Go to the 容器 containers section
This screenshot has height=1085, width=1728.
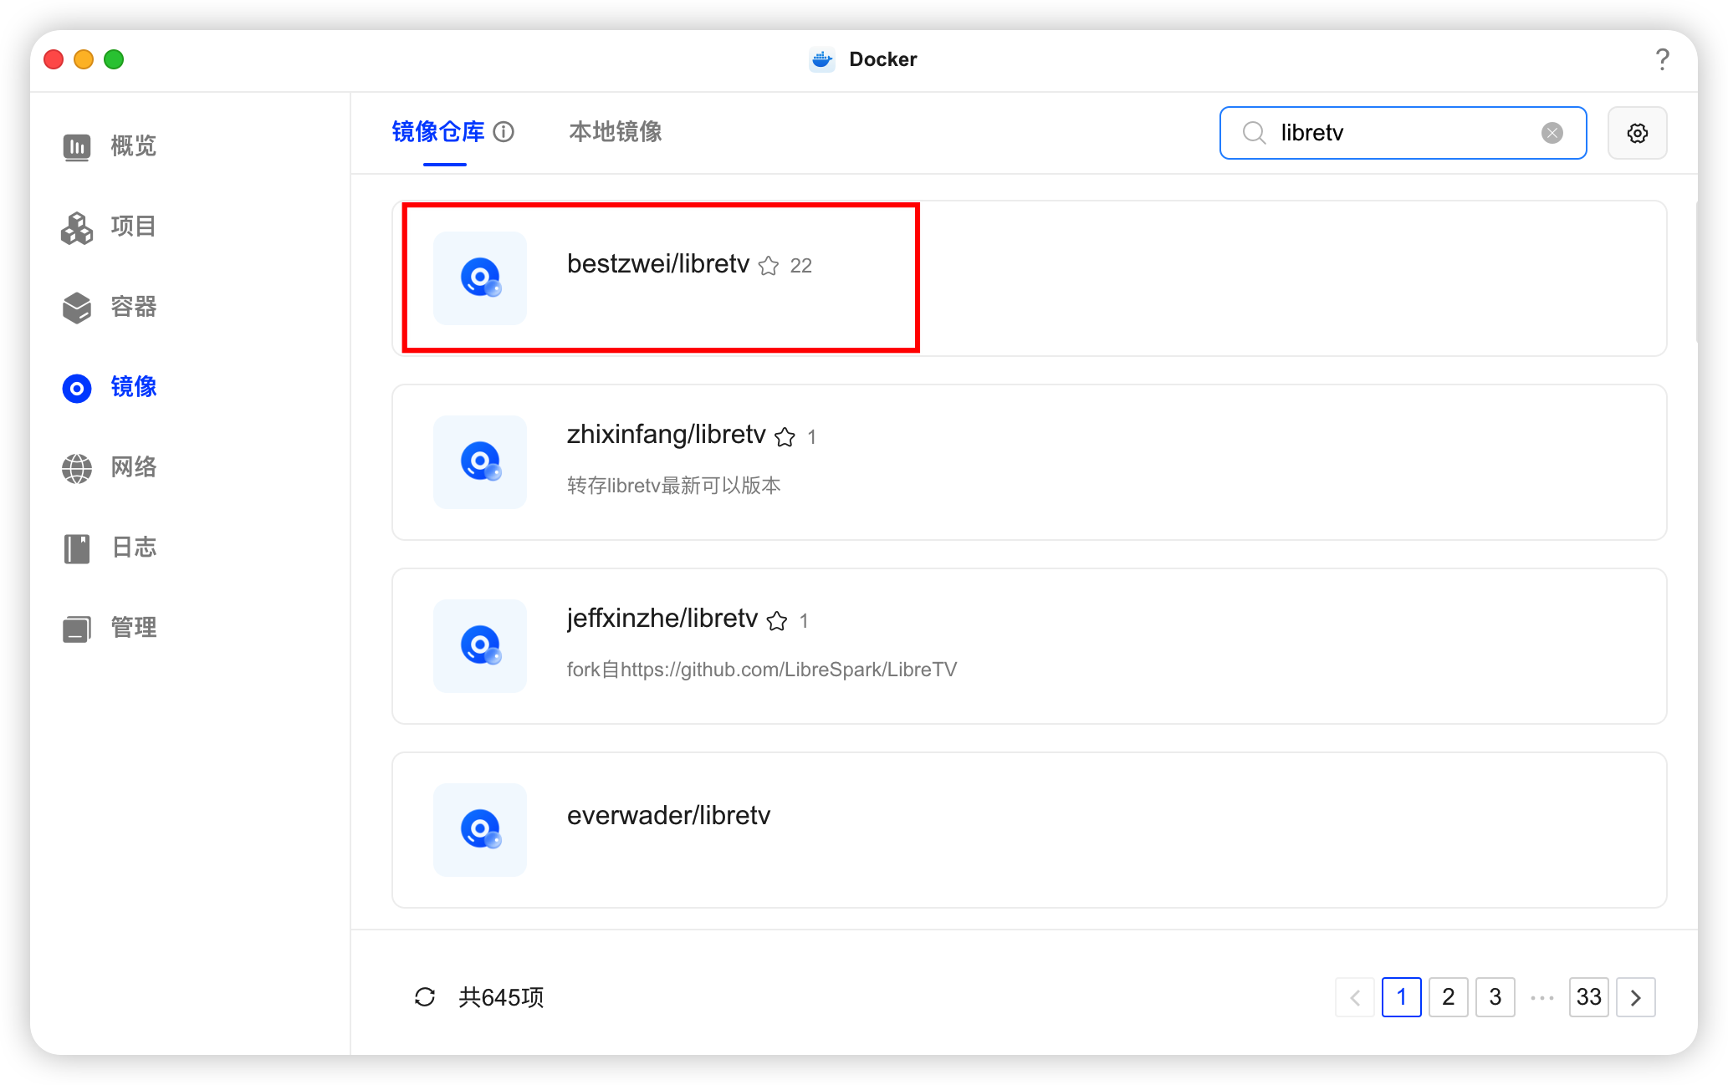[110, 307]
